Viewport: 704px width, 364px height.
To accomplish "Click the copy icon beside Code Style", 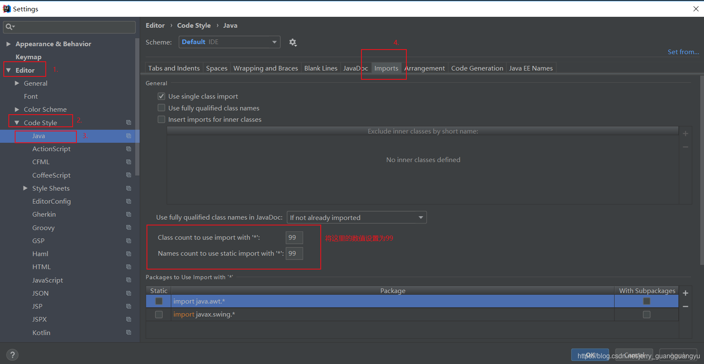I will pyautogui.click(x=129, y=123).
